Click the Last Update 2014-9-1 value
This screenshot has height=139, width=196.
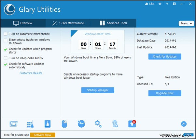171,47
